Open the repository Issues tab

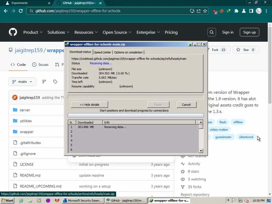[x=40, y=65]
